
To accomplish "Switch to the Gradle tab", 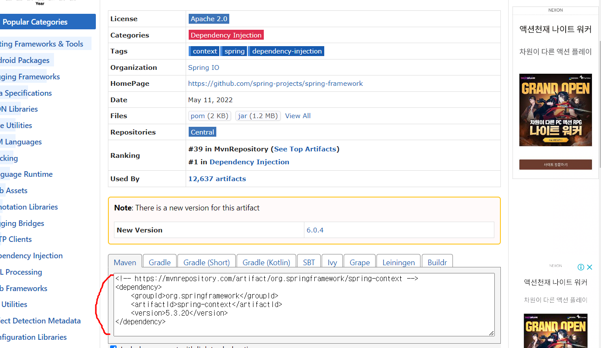I will click(160, 262).
